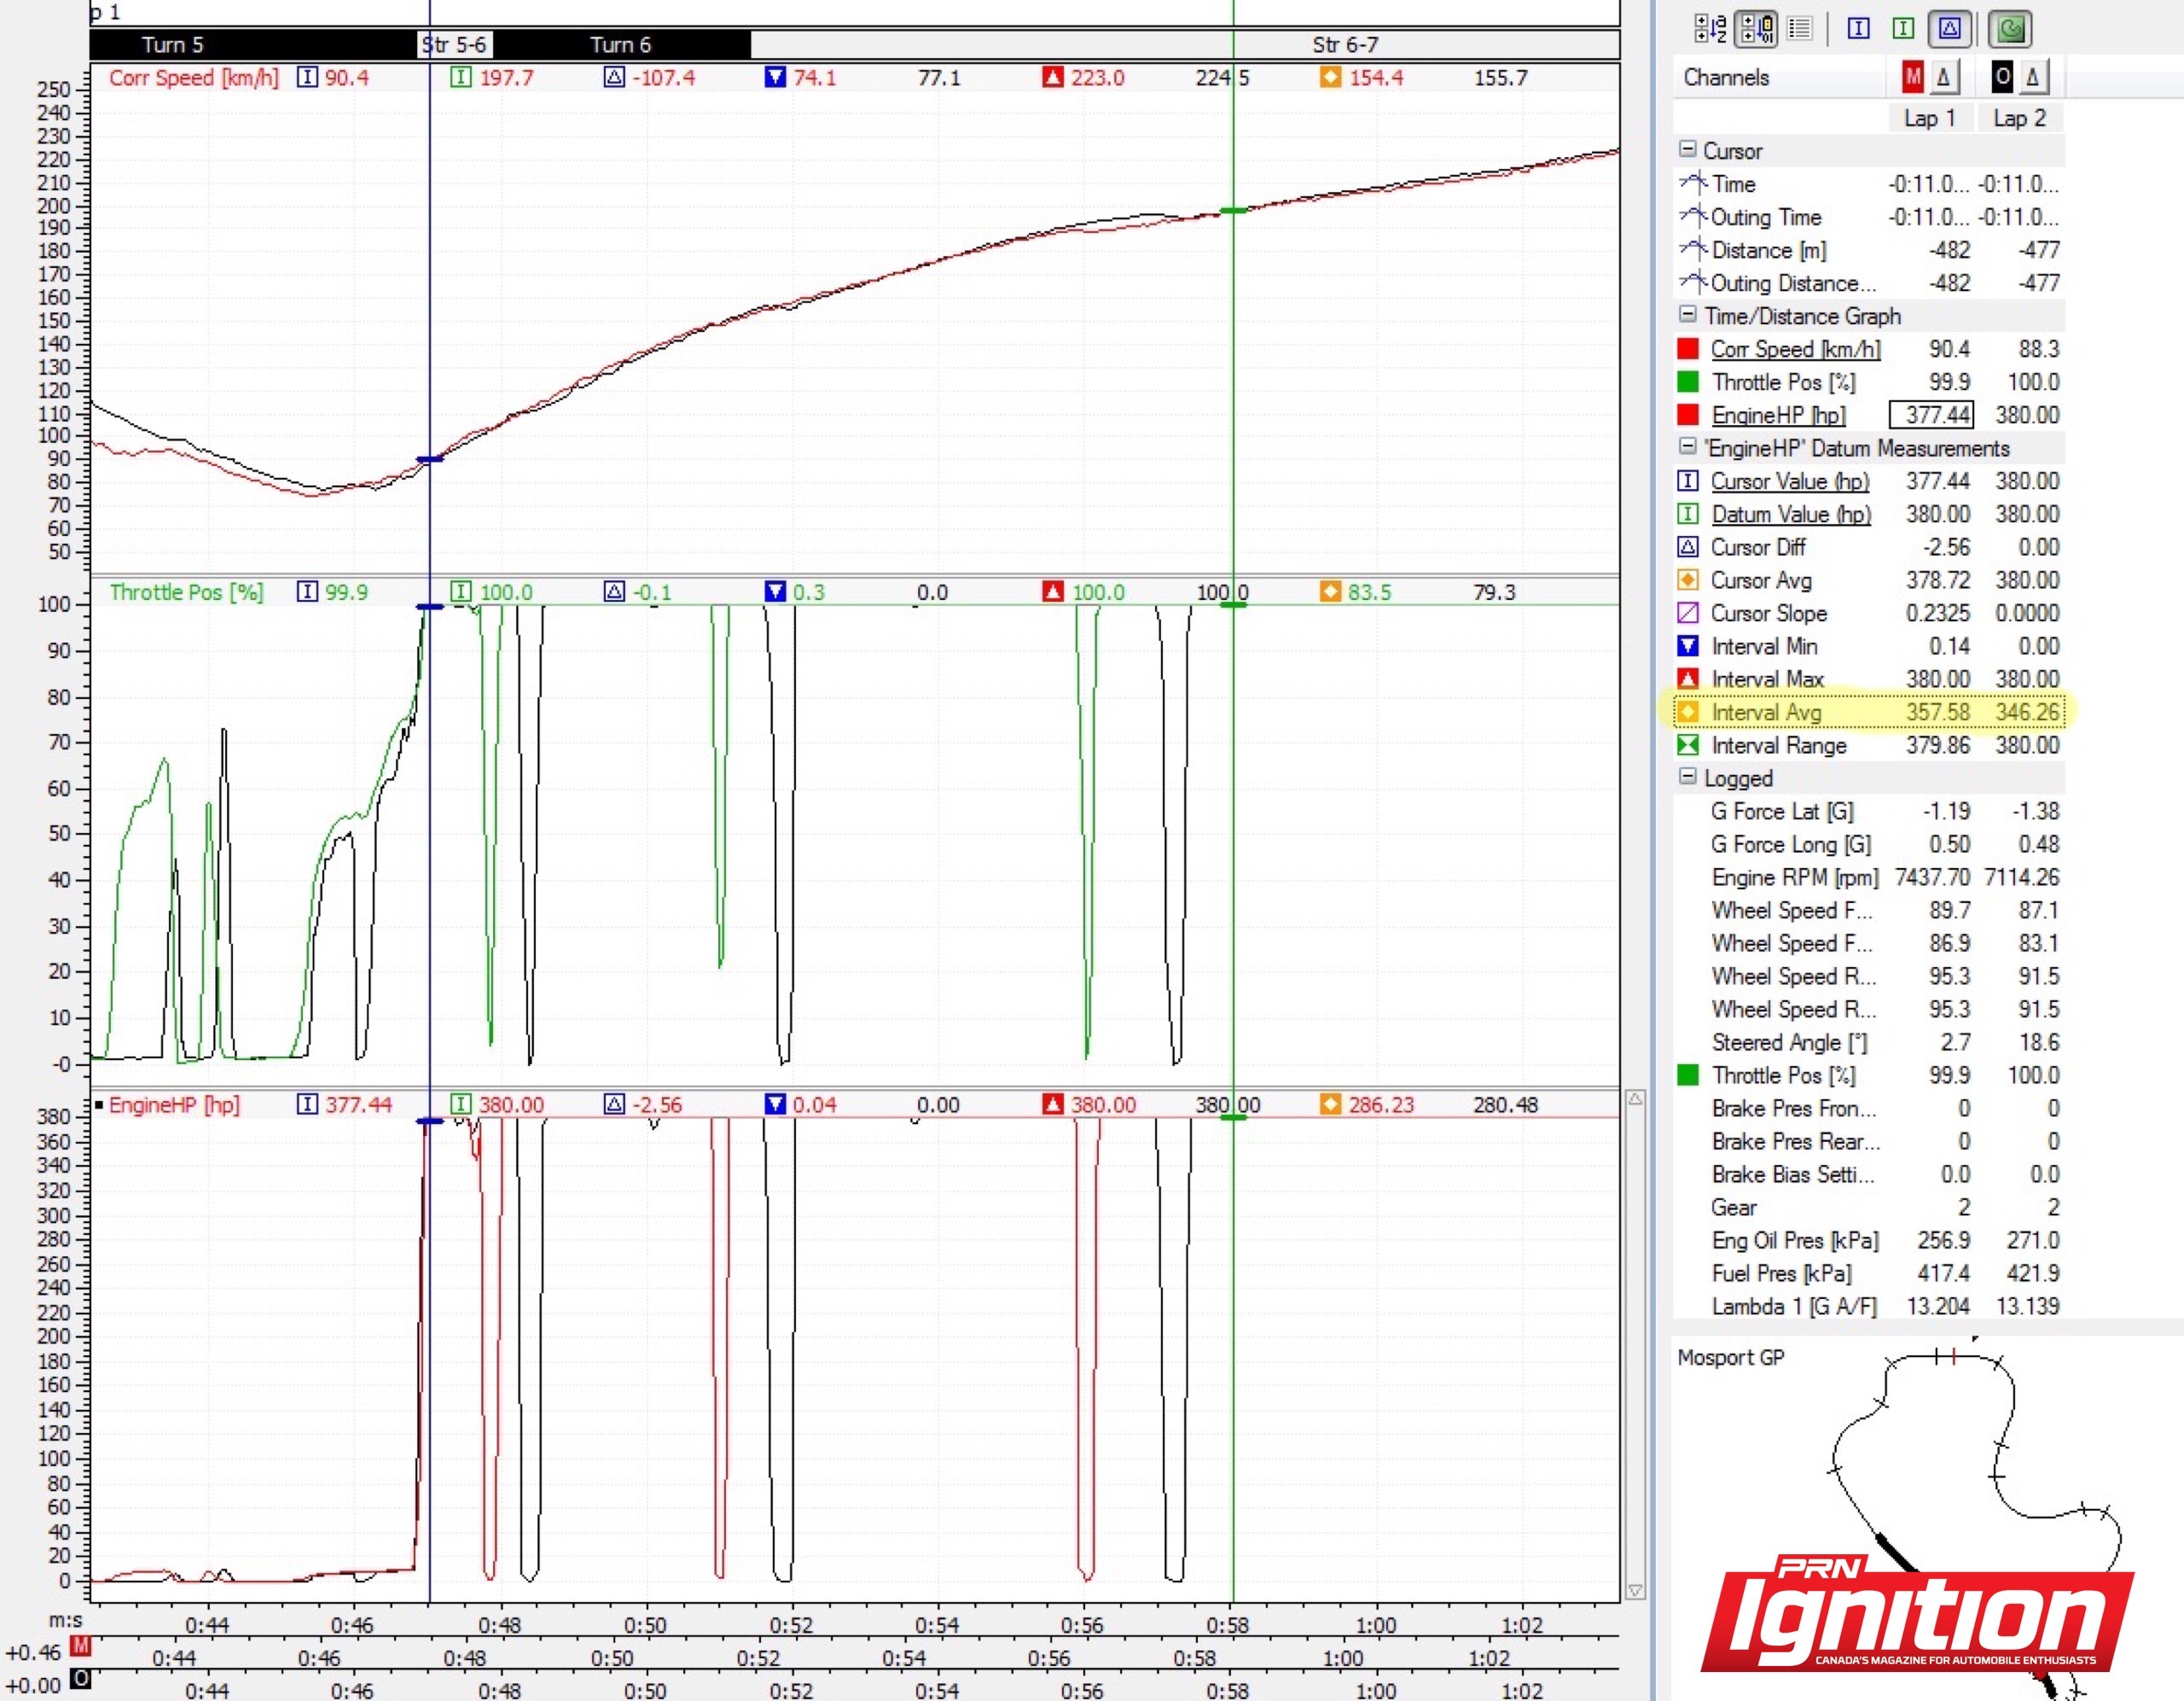Click the Cursor Diff delta icon in list
2184x1701 pixels.
click(x=1688, y=547)
